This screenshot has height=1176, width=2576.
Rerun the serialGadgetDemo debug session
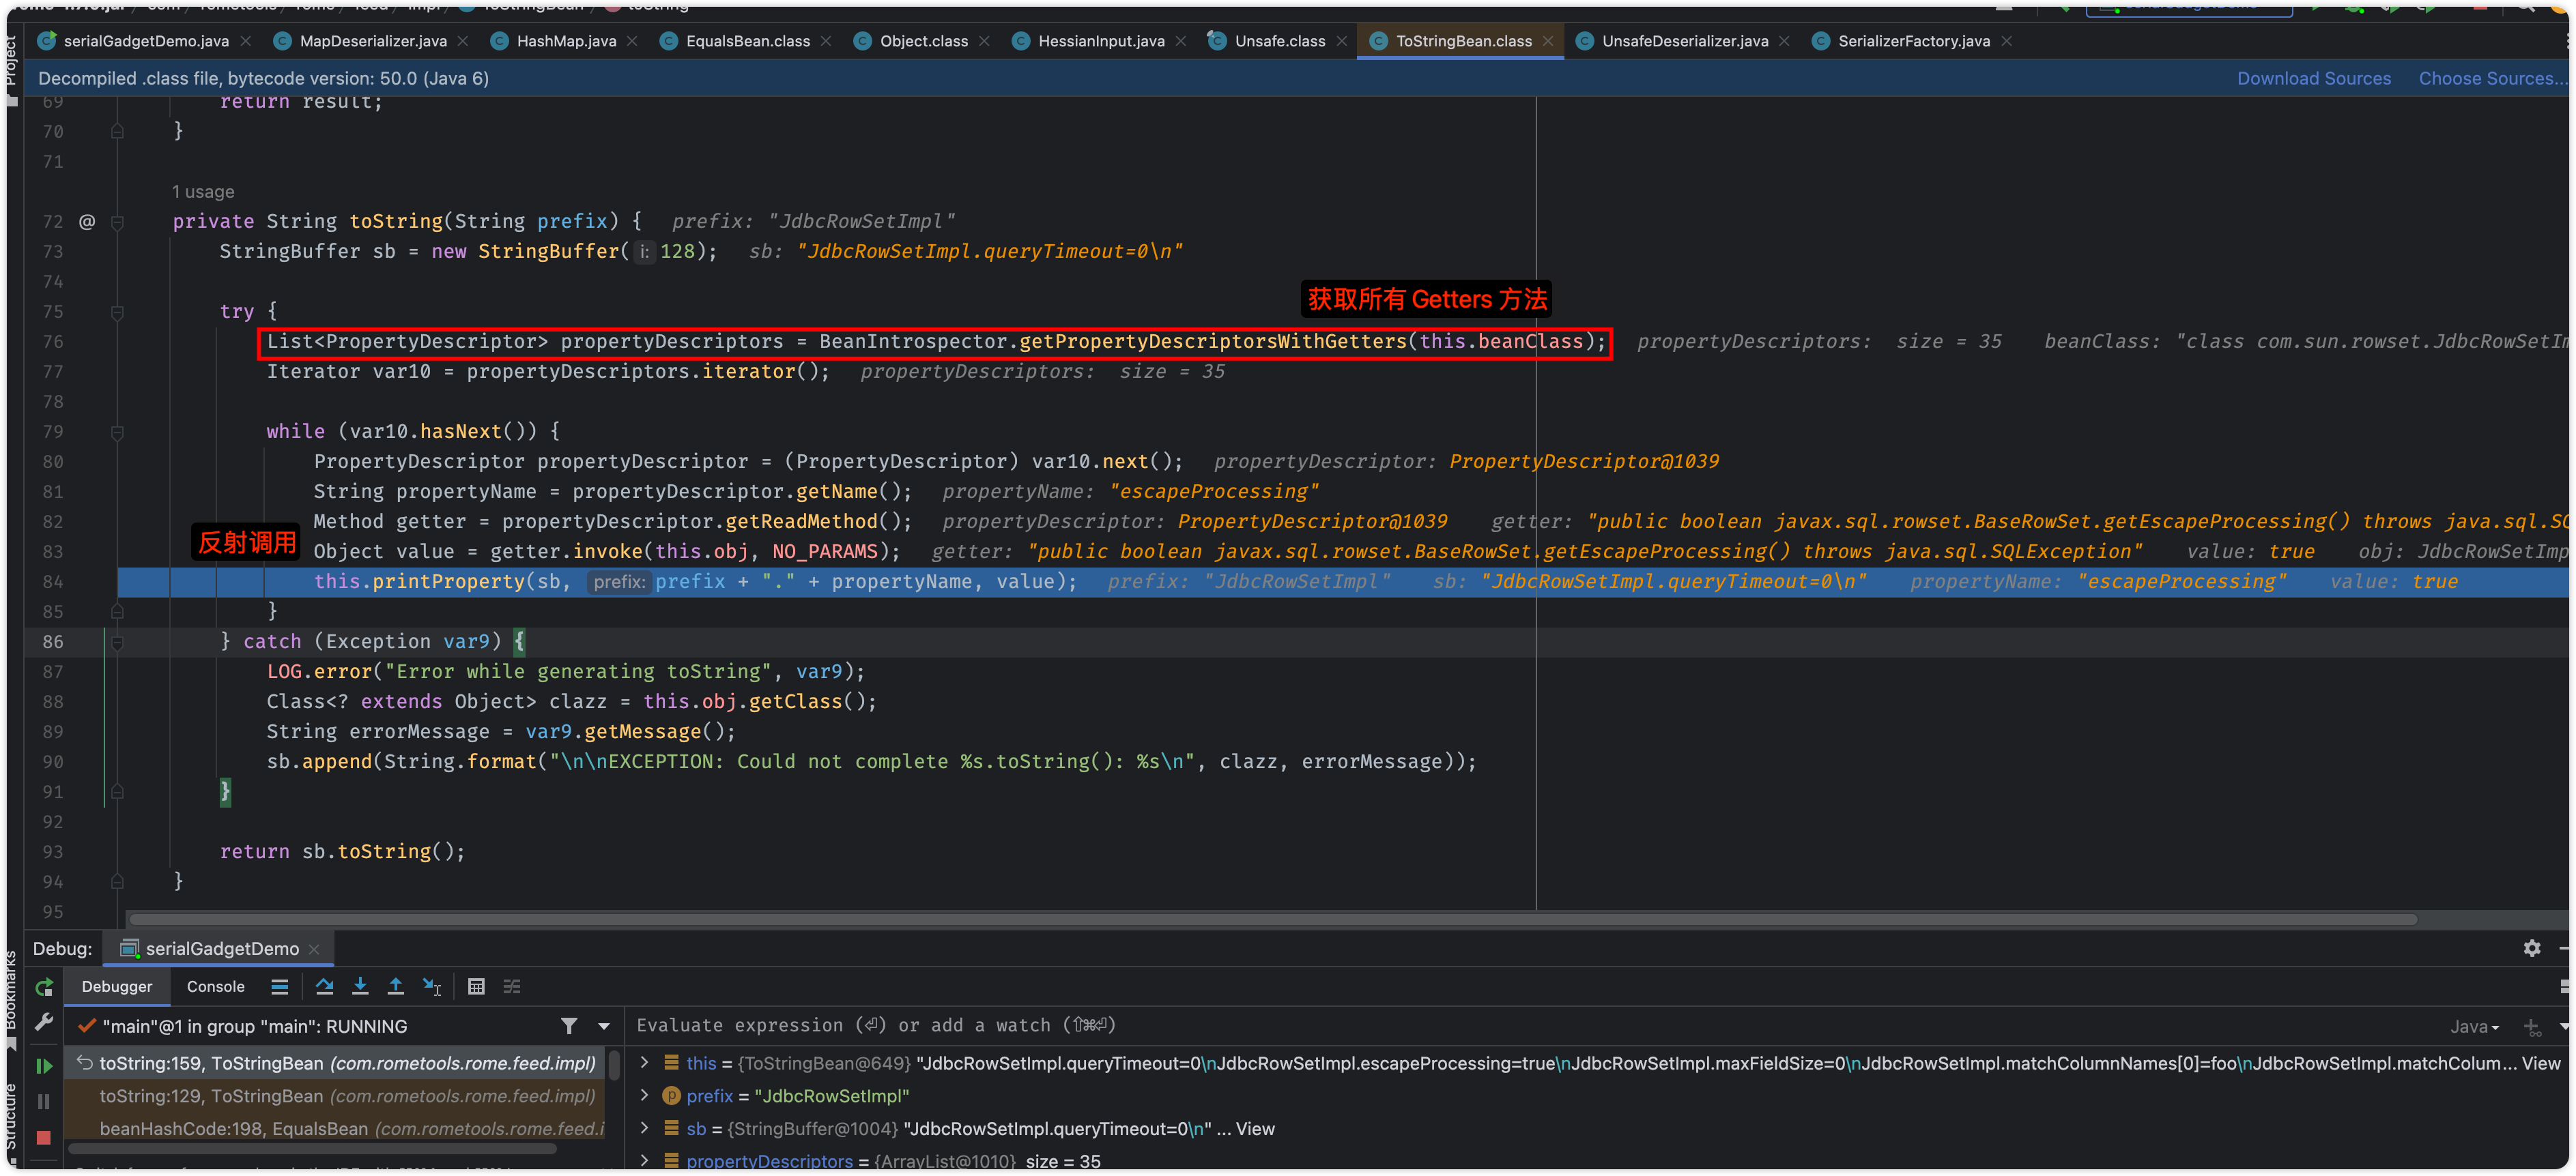point(44,987)
